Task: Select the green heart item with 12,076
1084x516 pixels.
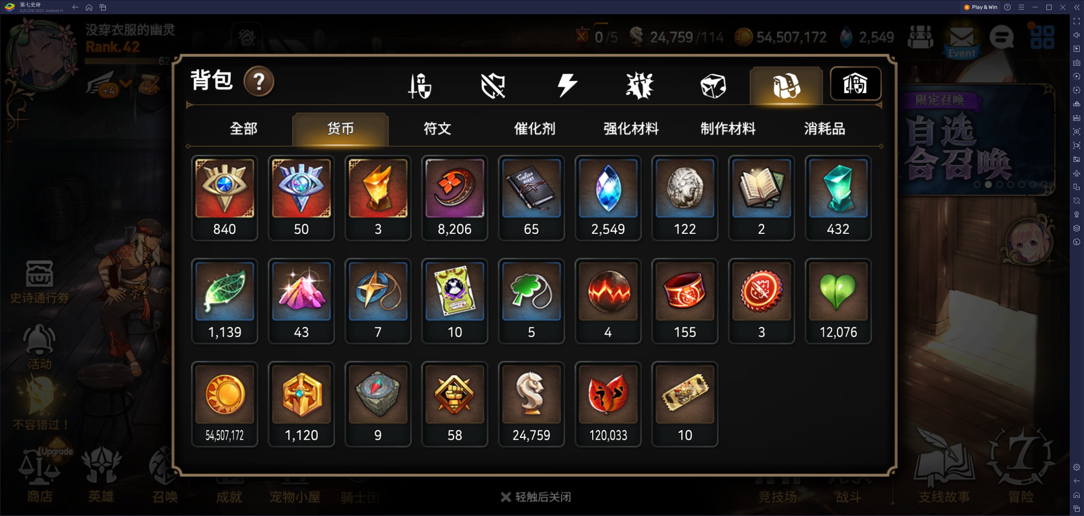Action: [x=838, y=301]
